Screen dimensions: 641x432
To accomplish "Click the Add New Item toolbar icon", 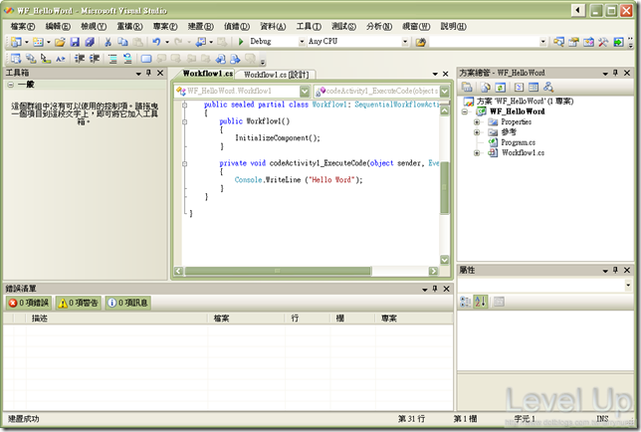I will [38, 42].
